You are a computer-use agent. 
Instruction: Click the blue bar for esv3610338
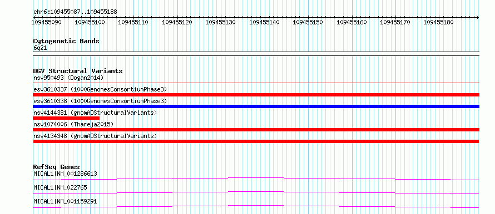pyautogui.click(x=256, y=106)
